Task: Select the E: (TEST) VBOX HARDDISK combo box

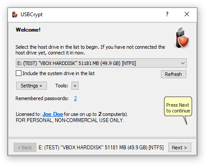Action: (101, 63)
